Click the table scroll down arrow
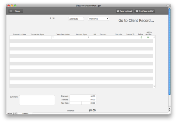 point(154,86)
